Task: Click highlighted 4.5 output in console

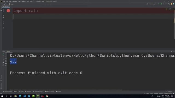Action: (13, 61)
